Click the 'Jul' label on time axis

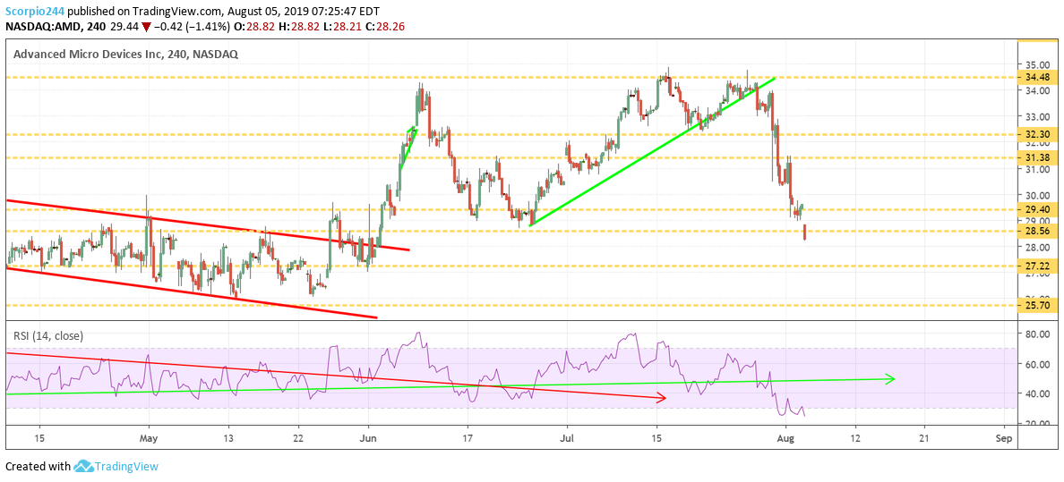(567, 438)
